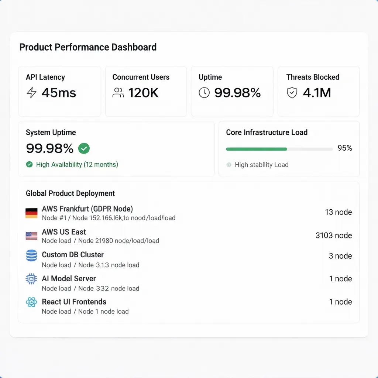
Task: Click the lightning bolt API Latency icon
Action: pyautogui.click(x=31, y=93)
